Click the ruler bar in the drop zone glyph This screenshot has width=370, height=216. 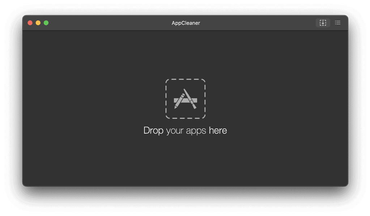(x=195, y=100)
